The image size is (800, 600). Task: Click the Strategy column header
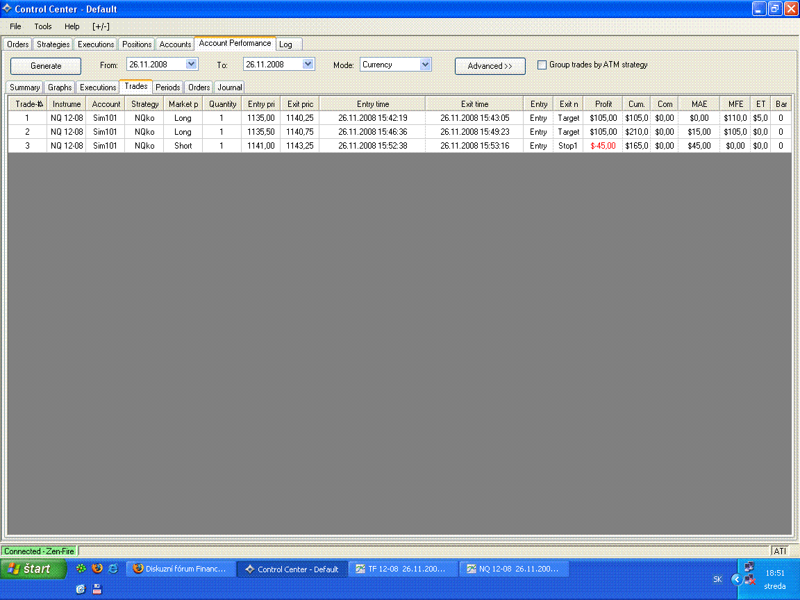pos(144,104)
